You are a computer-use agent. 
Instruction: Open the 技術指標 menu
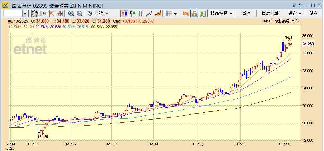click(222, 13)
